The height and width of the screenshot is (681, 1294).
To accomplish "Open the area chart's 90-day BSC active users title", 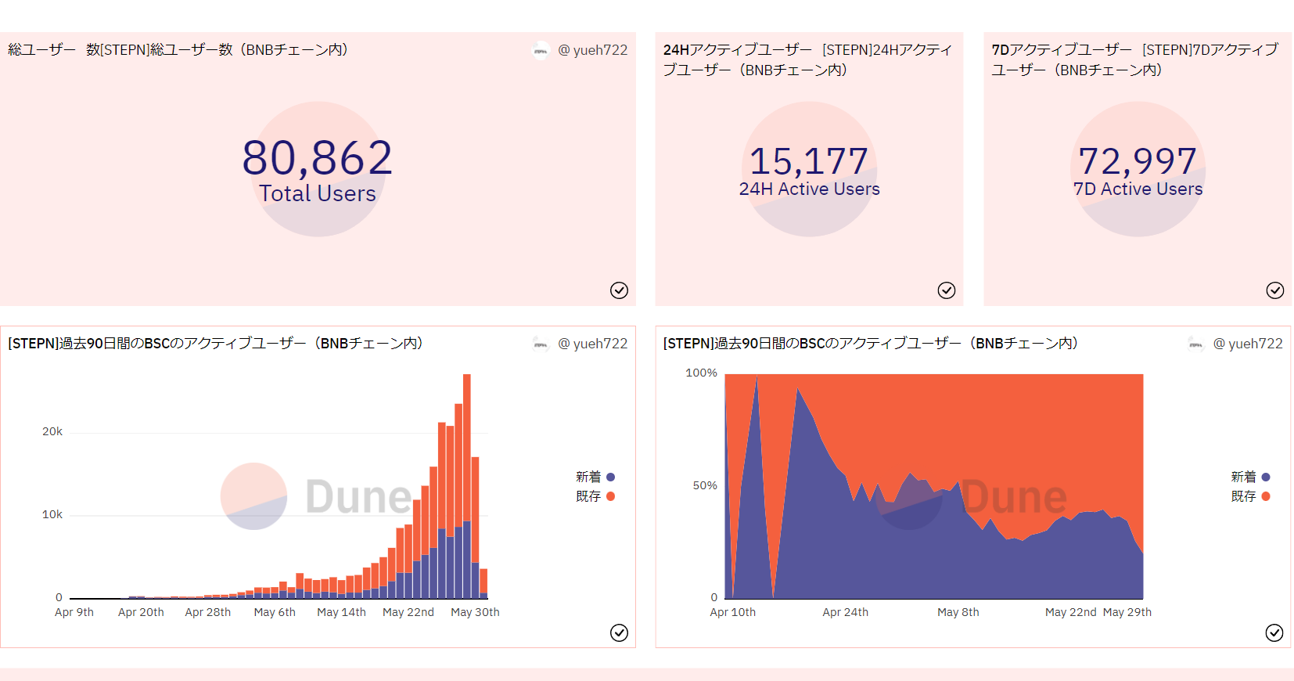I will pos(871,344).
